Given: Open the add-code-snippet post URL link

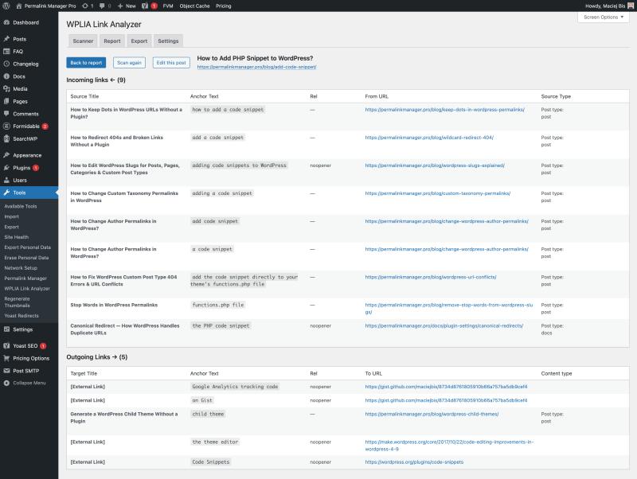Looking at the screenshot, I should (x=256, y=67).
